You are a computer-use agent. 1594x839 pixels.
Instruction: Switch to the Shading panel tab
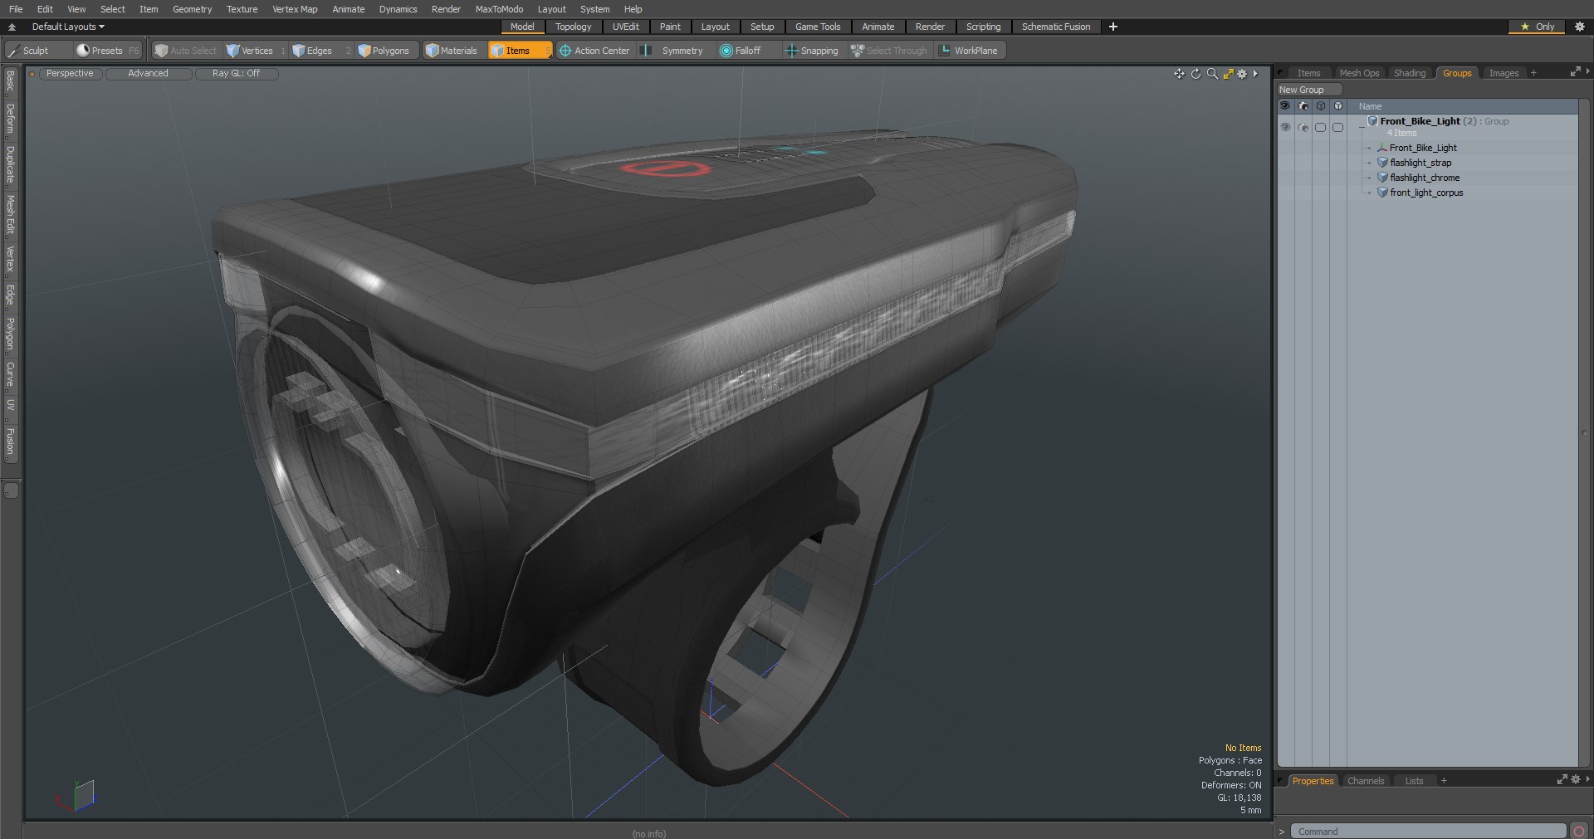tap(1410, 73)
